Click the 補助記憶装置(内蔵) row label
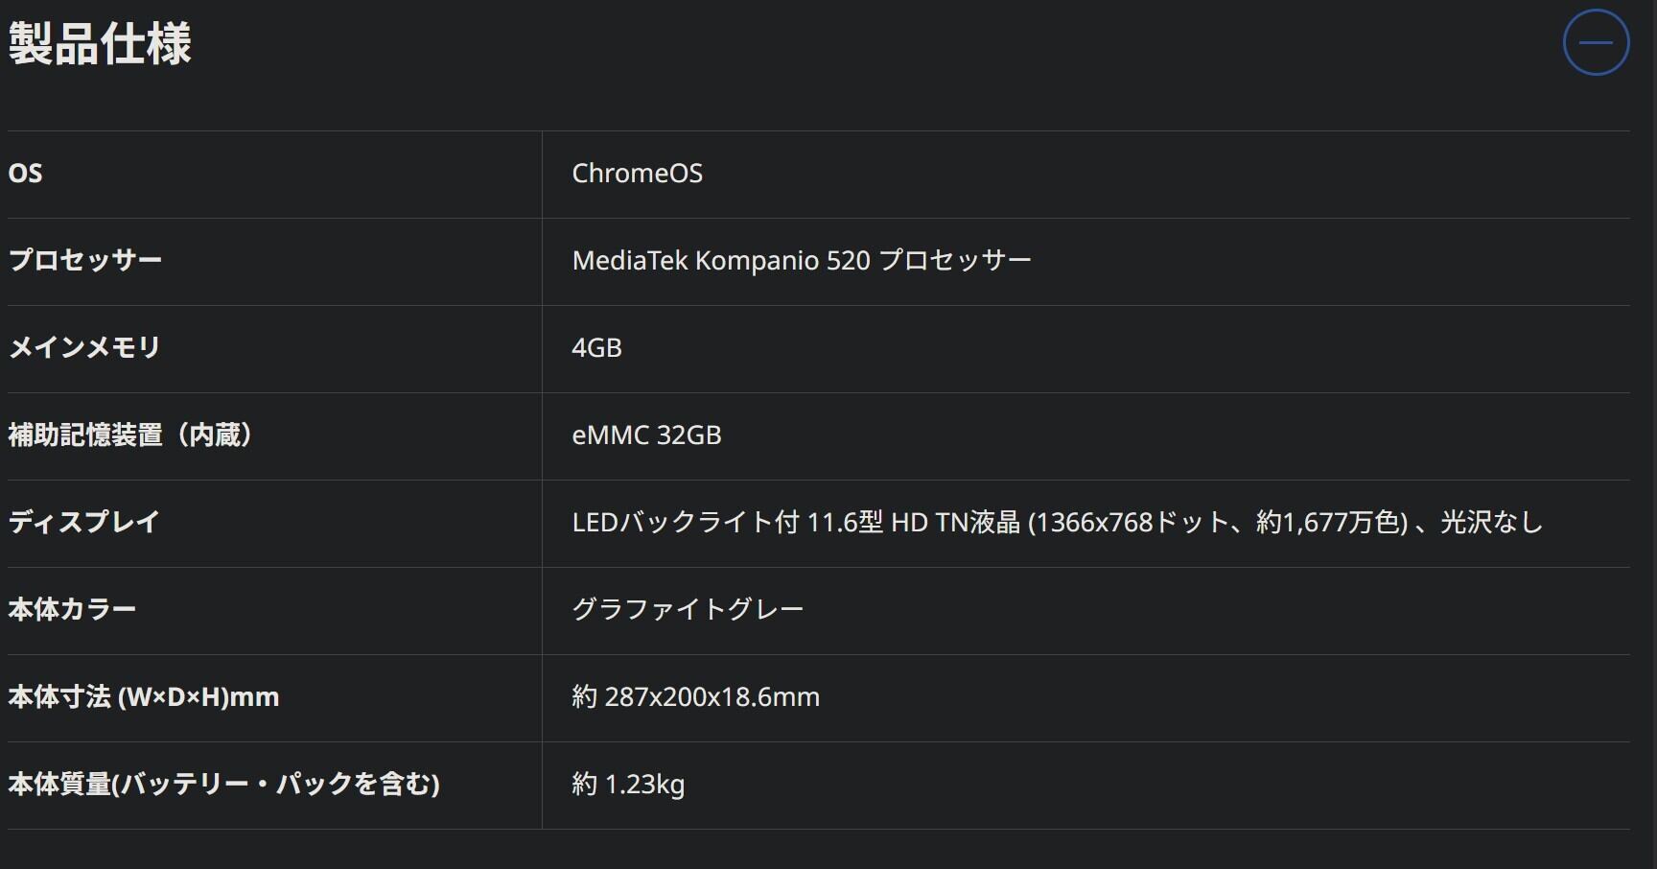 [x=130, y=435]
